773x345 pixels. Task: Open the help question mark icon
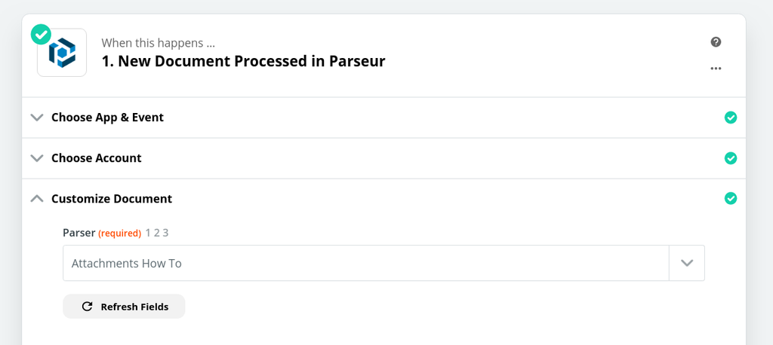[x=716, y=42]
